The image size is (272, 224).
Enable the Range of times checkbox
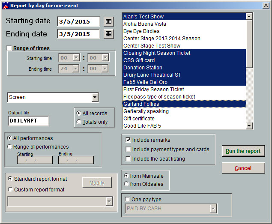point(9,48)
